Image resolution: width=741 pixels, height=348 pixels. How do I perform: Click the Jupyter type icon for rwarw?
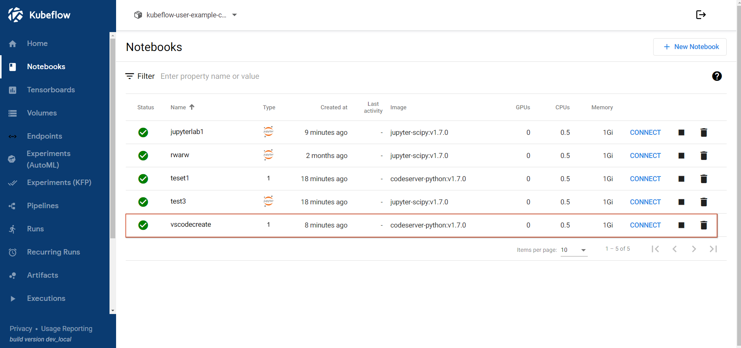[x=269, y=155]
